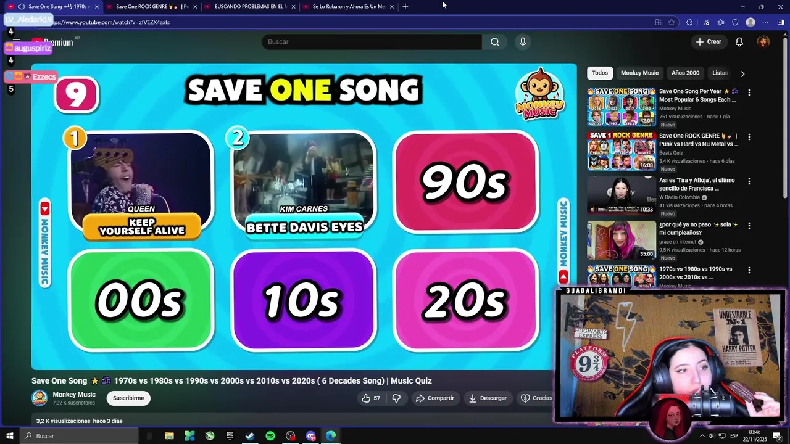This screenshot has width=790, height=444.
Task: Select the Años 2000 filter chip
Action: click(x=685, y=73)
